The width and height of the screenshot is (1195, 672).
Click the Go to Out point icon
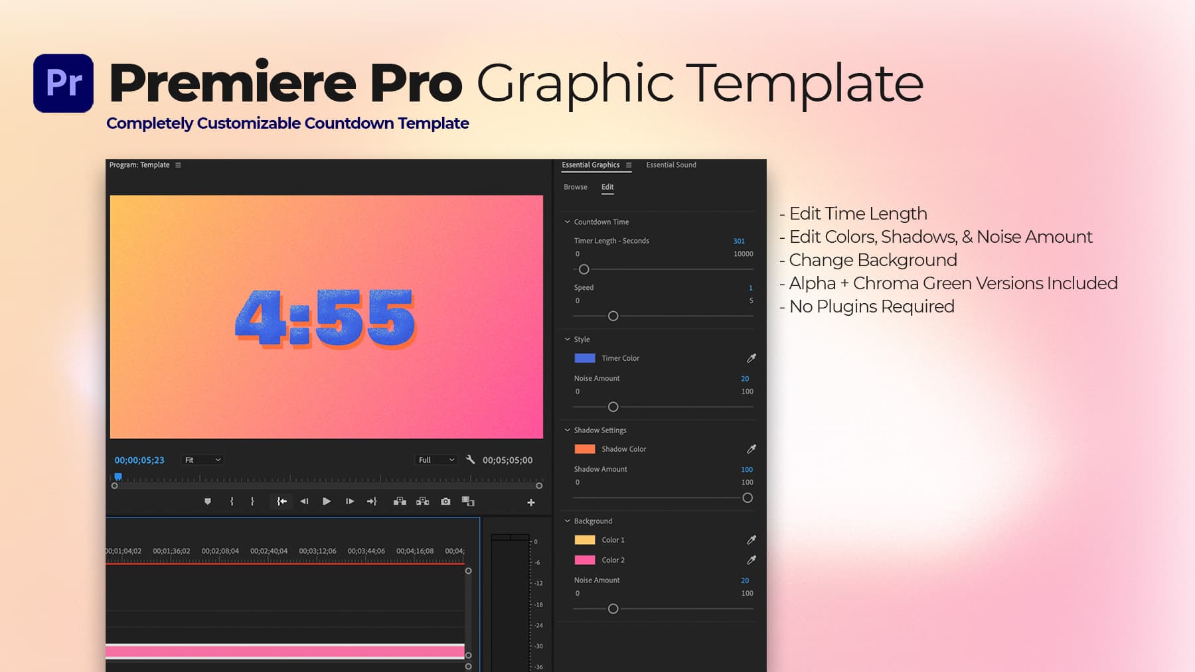372,502
